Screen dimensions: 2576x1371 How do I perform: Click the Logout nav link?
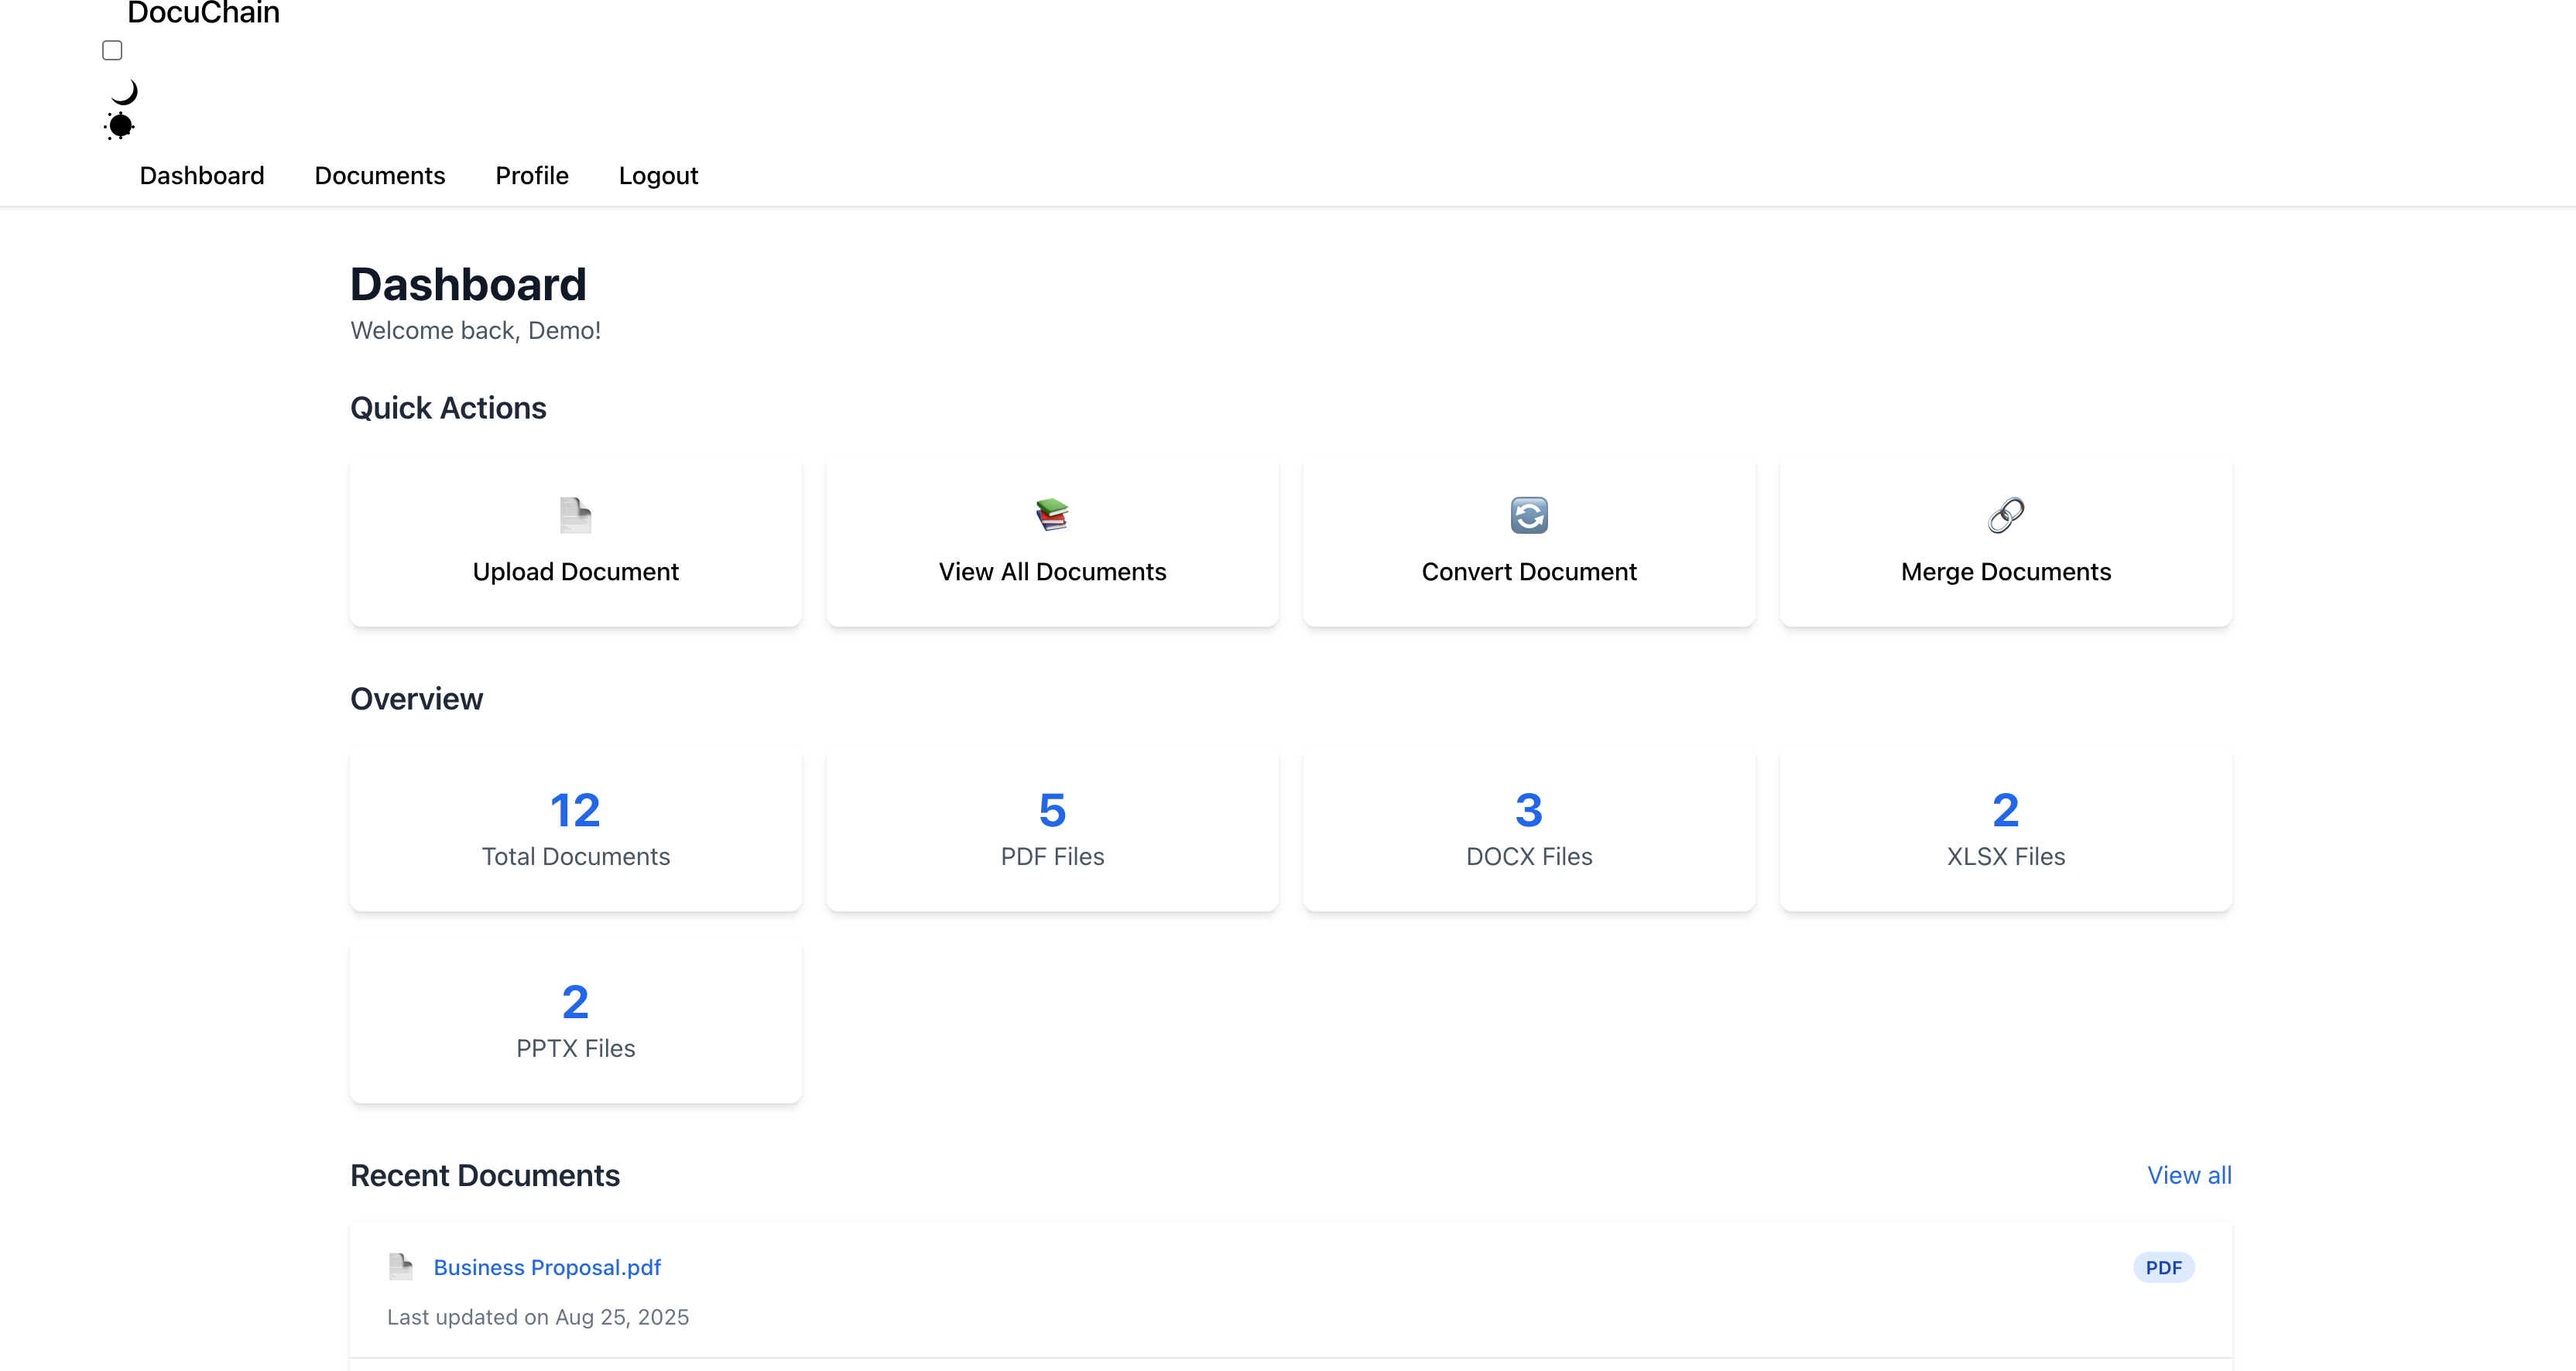pos(658,176)
